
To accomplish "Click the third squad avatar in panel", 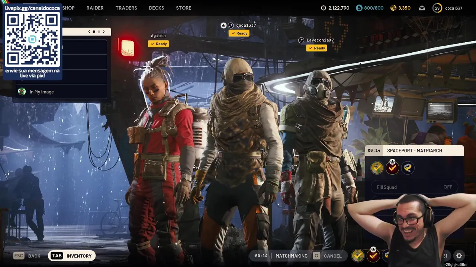I will (x=408, y=168).
